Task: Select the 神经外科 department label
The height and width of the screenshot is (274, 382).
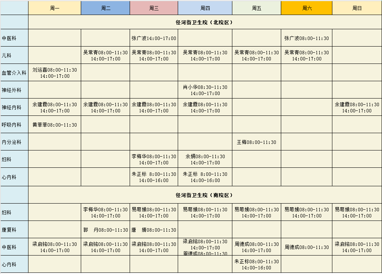Action: (x=14, y=90)
